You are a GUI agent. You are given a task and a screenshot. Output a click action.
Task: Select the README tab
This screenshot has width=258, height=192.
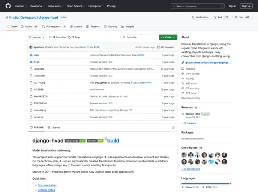(x=37, y=127)
